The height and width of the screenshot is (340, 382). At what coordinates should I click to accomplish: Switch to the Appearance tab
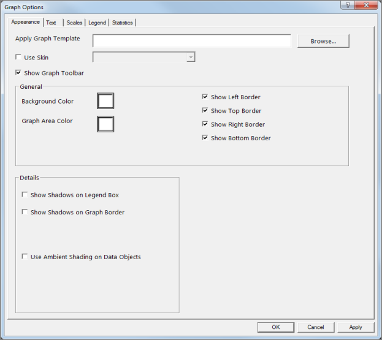pyautogui.click(x=25, y=22)
